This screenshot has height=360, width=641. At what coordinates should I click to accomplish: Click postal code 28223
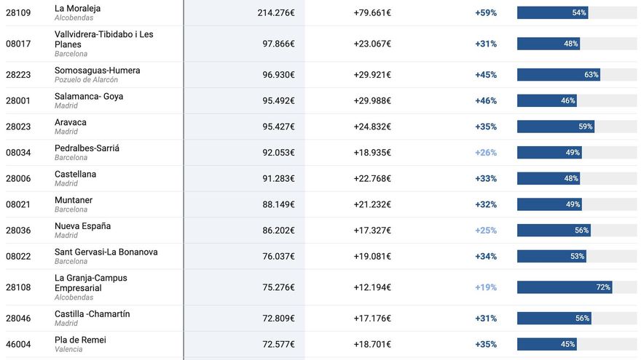[x=18, y=75]
